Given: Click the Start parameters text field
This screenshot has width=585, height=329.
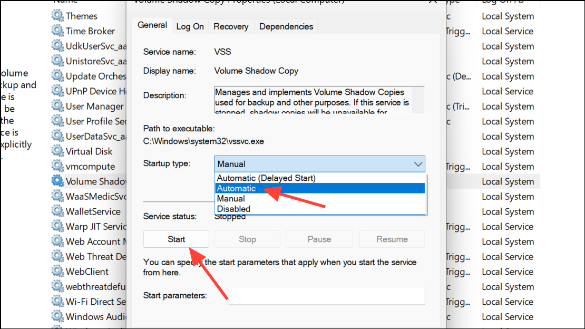Looking at the screenshot, I should coord(326,296).
